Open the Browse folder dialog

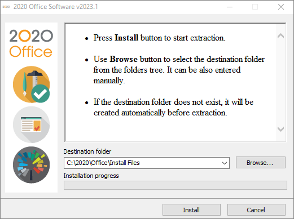261,163
